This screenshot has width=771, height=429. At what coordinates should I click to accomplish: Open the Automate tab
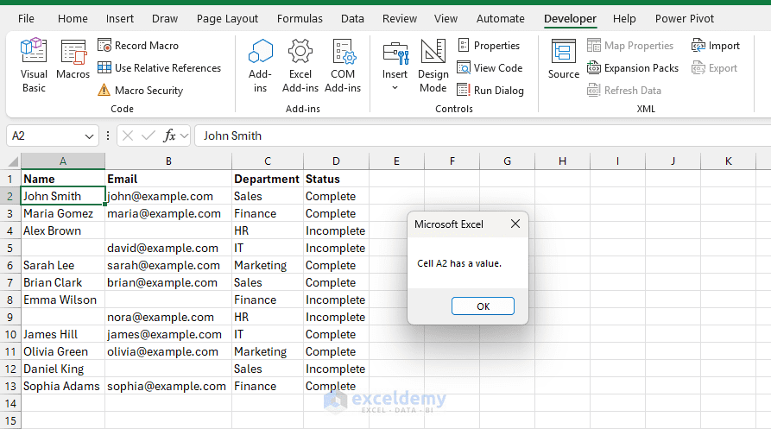click(x=501, y=19)
